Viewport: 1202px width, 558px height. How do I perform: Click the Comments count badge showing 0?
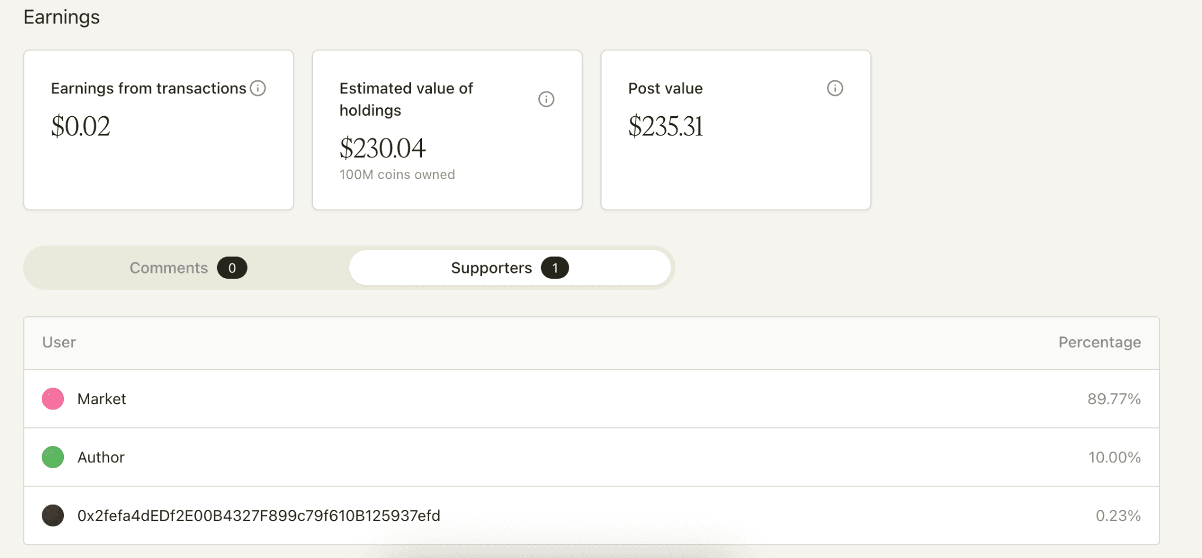(x=232, y=268)
